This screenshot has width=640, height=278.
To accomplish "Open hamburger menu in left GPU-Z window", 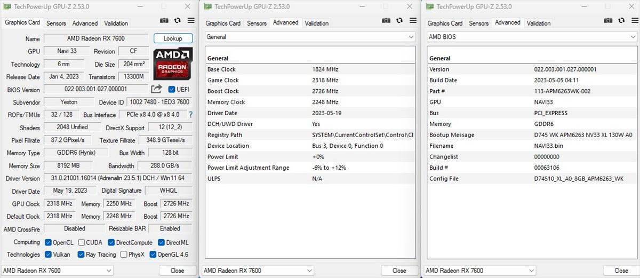I will 191,21.
